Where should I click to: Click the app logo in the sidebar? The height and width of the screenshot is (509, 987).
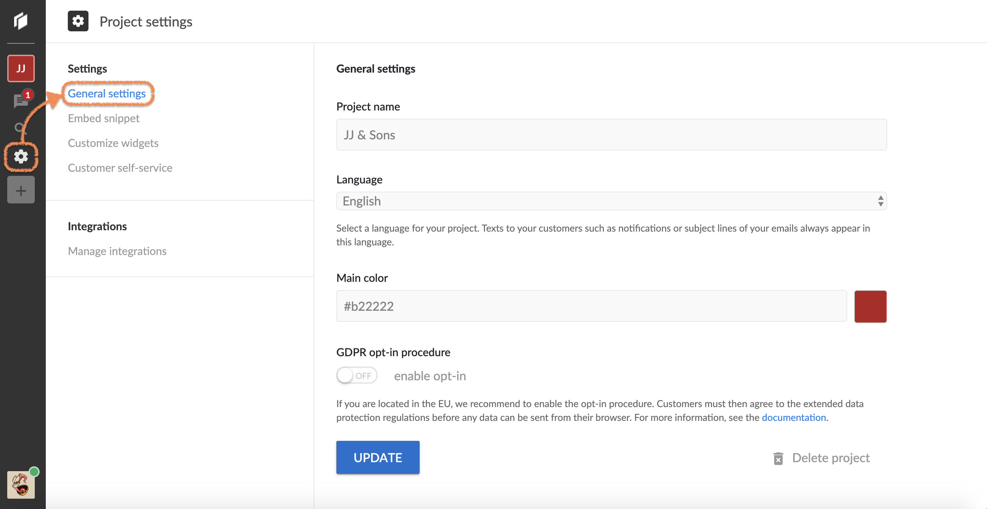point(21,21)
